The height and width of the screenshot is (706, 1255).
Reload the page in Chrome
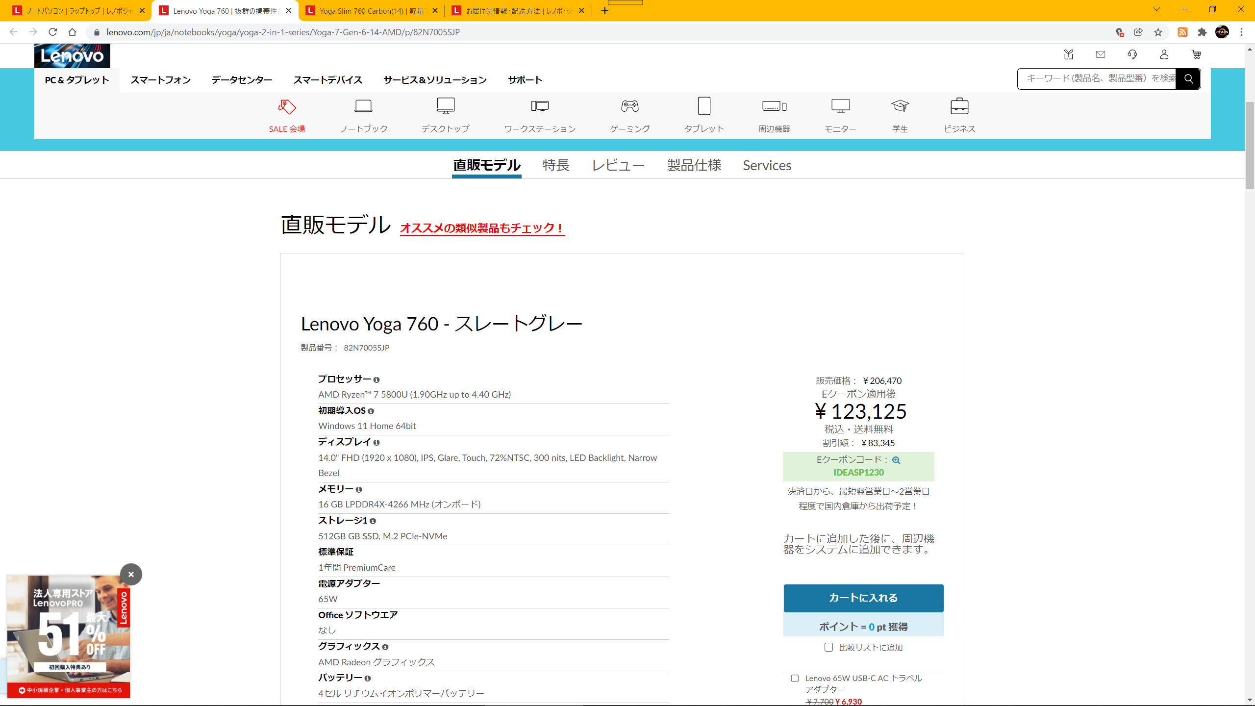coord(53,32)
